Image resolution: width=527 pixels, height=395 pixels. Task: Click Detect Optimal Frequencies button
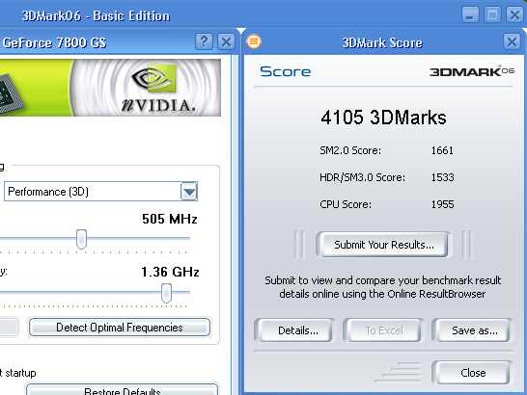(x=120, y=328)
